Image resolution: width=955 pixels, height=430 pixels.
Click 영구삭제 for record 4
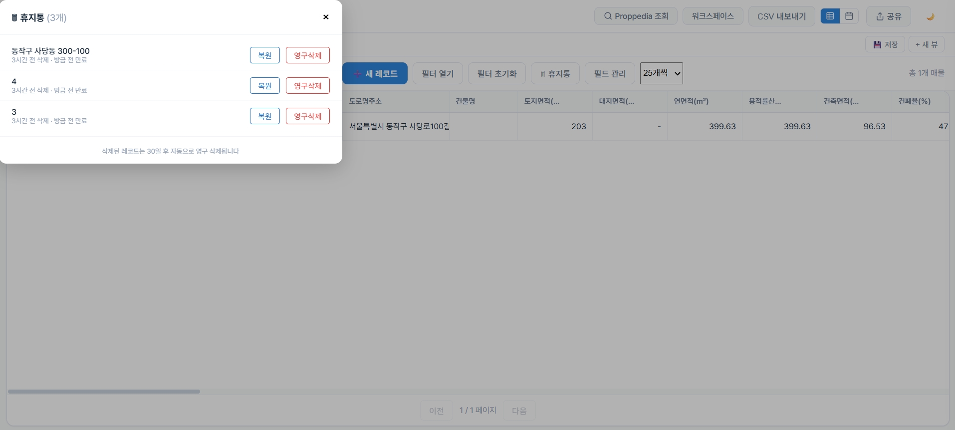(308, 86)
